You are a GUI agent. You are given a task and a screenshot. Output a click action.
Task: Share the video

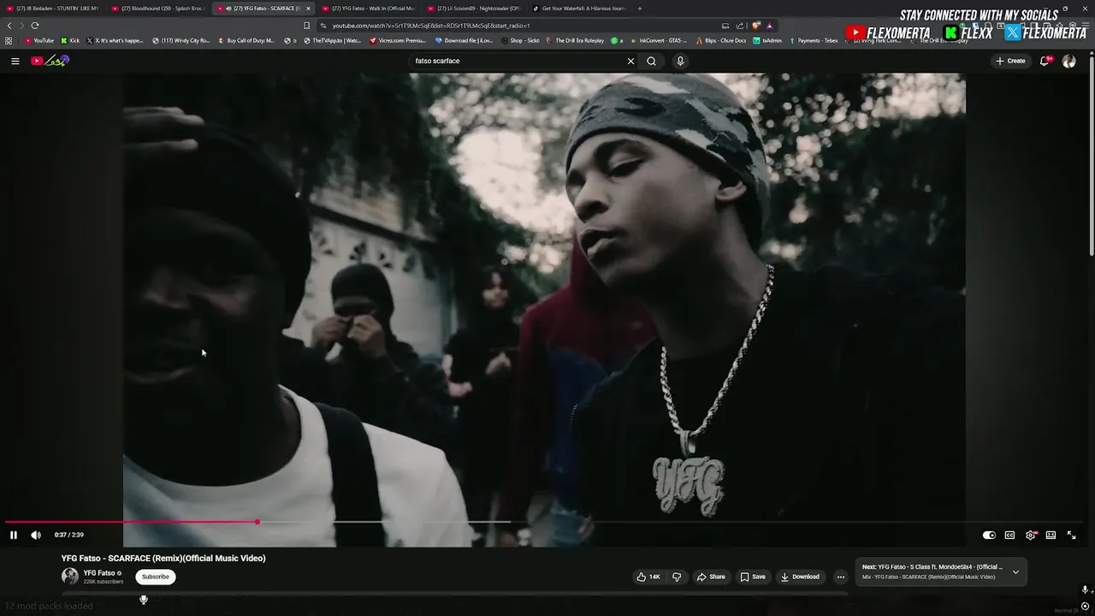[x=711, y=577]
